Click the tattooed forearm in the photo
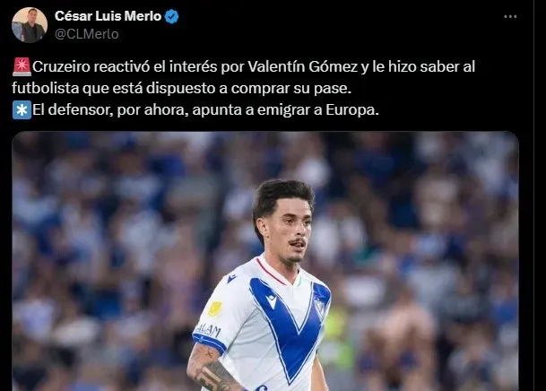546x391 pixels. [212, 370]
